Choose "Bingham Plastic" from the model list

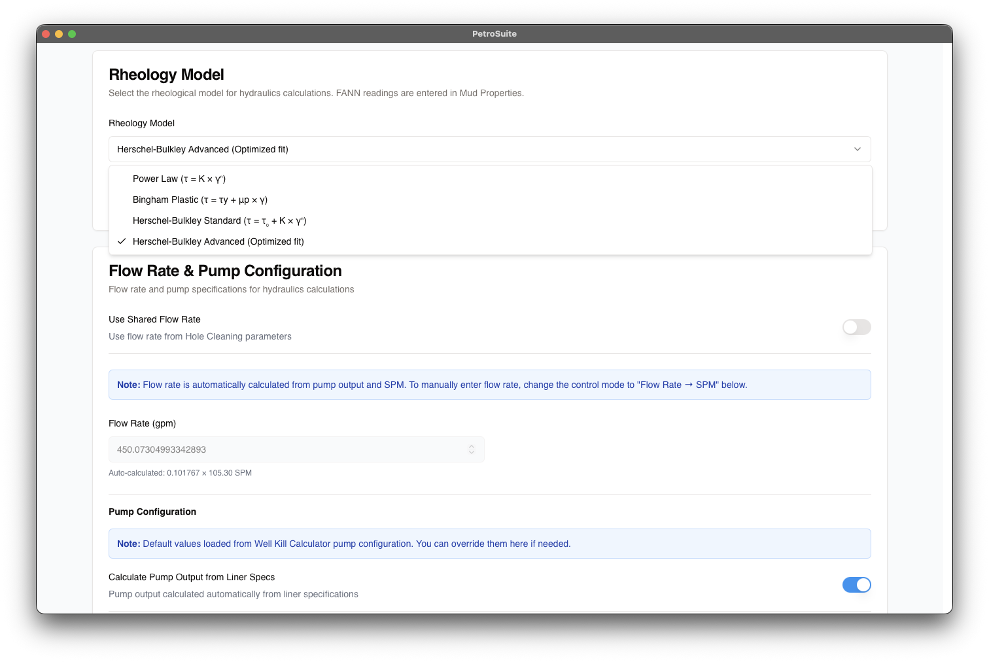(x=200, y=200)
